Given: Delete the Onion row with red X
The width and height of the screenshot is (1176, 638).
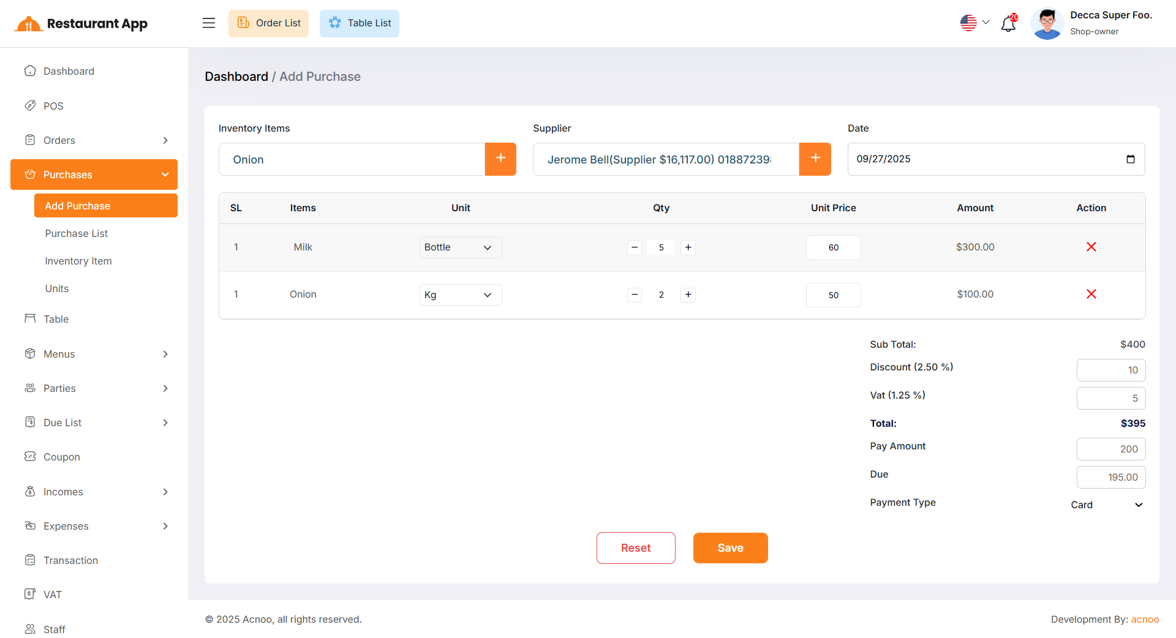Looking at the screenshot, I should pos(1091,295).
